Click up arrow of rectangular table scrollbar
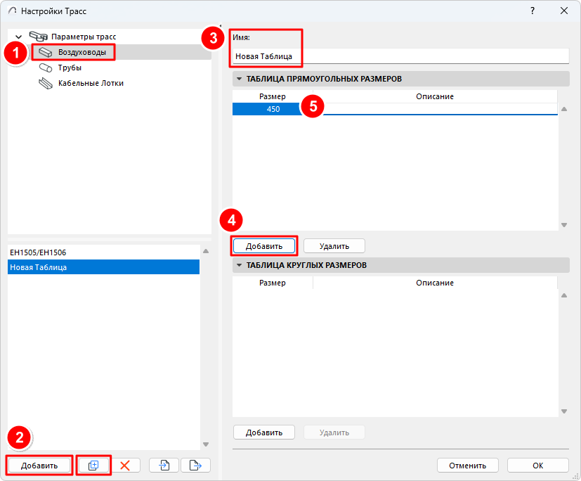This screenshot has width=581, height=481. pyautogui.click(x=564, y=109)
